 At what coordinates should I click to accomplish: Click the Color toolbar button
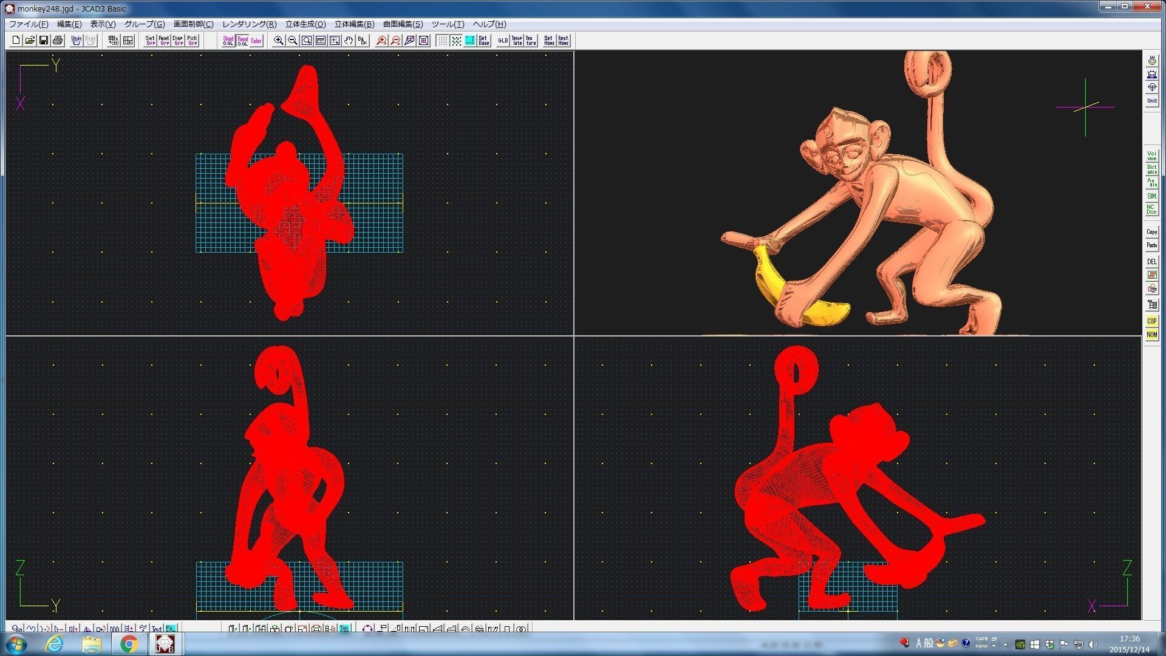256,41
